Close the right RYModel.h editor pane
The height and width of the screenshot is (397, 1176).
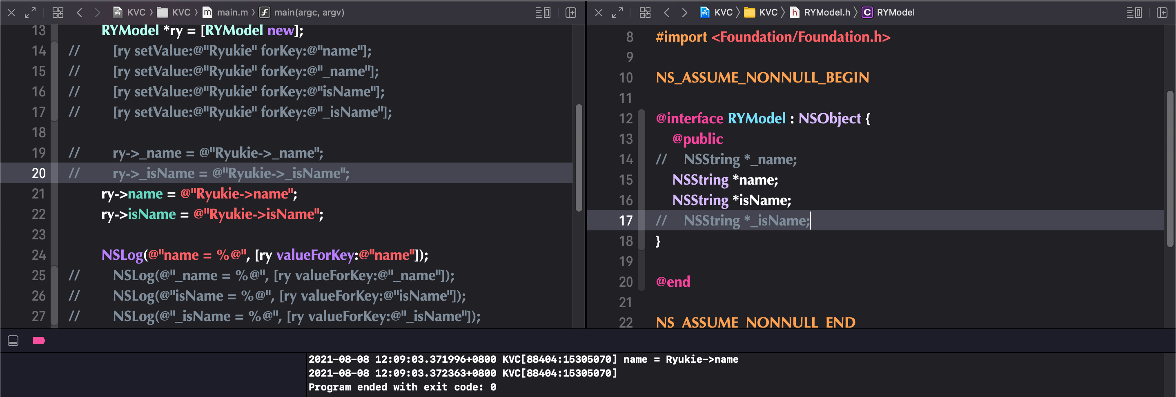click(x=599, y=13)
